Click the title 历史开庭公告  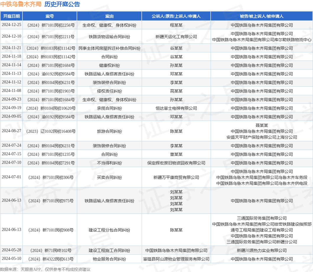tap(62, 4)
